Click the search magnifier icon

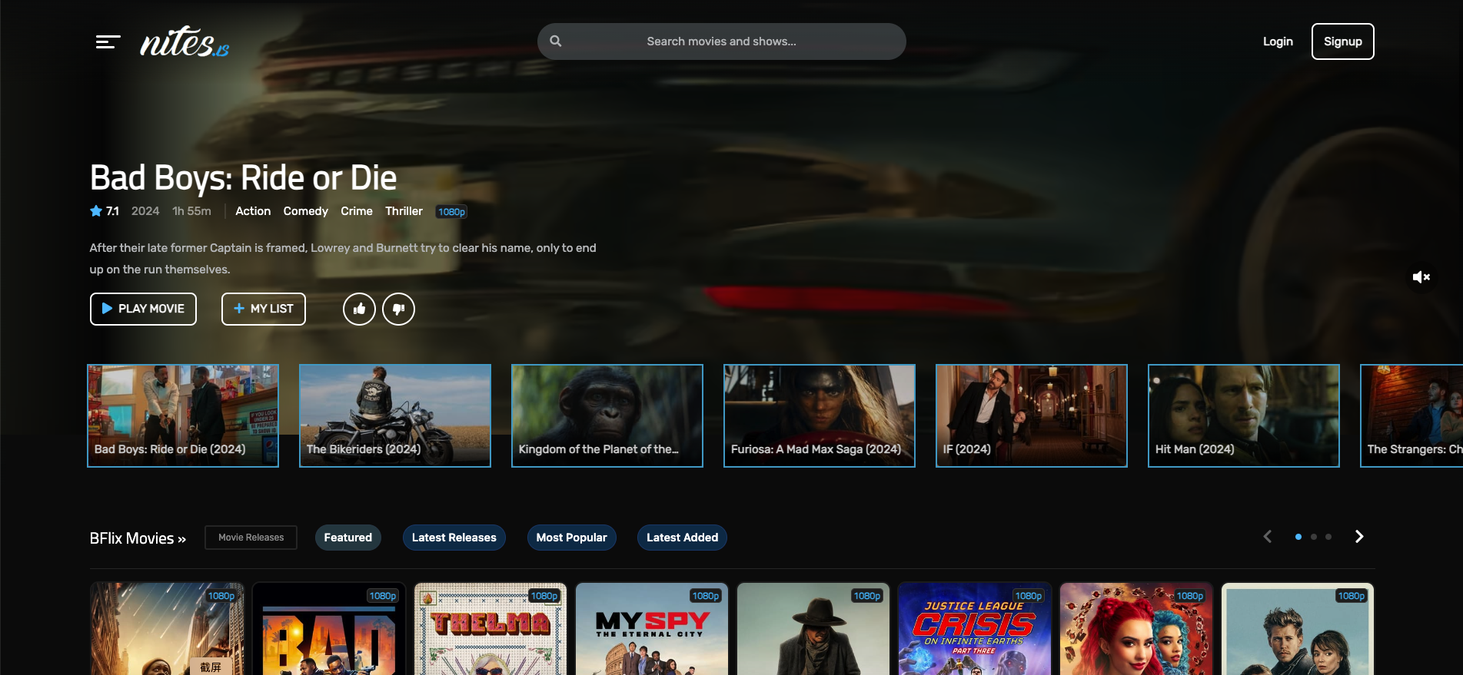point(556,41)
